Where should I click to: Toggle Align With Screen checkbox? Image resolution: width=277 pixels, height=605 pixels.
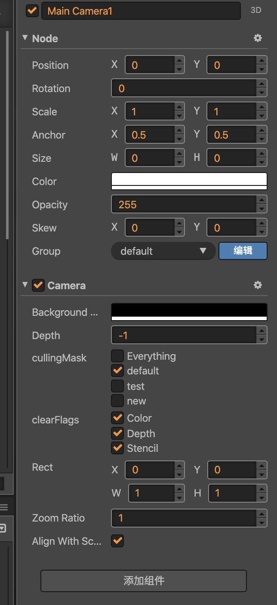pos(117,541)
